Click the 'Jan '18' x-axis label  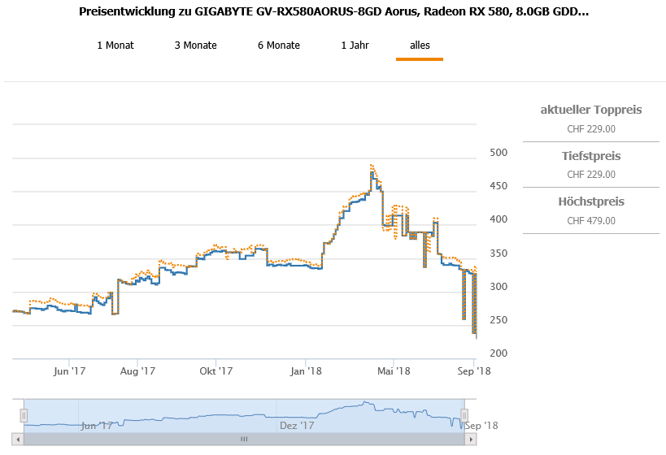[x=307, y=371]
